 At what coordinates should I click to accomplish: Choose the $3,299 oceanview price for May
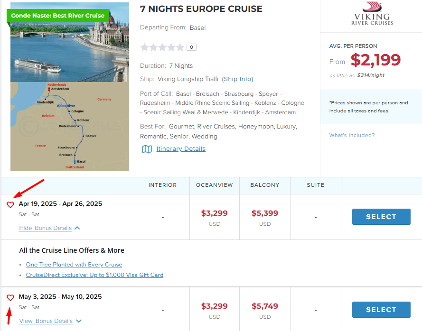pyautogui.click(x=215, y=306)
